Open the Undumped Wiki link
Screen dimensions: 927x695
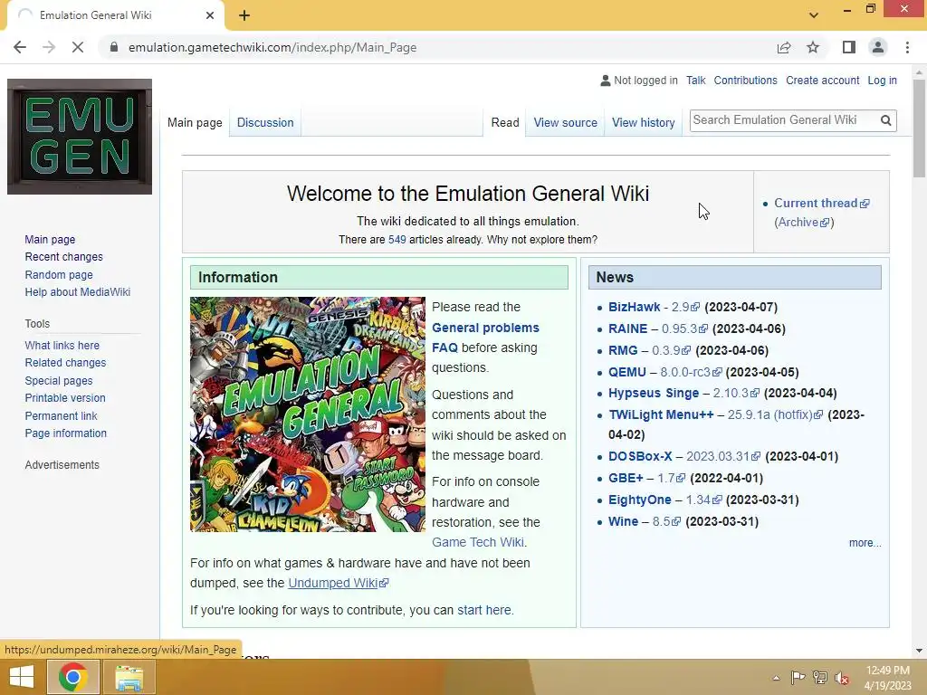tap(339, 583)
